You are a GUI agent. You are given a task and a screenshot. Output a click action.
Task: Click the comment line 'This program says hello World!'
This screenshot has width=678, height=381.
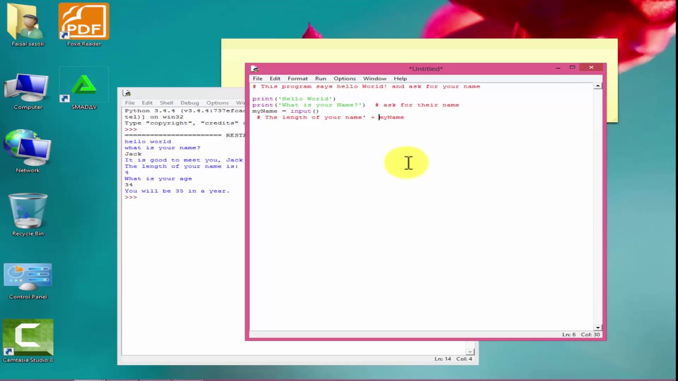(x=366, y=86)
